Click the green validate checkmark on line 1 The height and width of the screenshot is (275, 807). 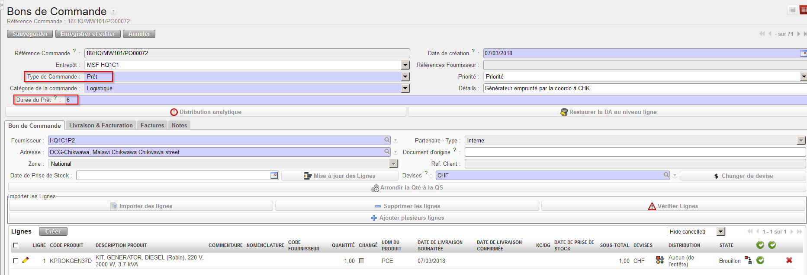pos(760,260)
